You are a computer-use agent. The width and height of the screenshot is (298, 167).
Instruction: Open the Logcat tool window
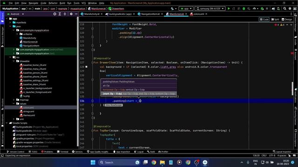tap(139, 152)
